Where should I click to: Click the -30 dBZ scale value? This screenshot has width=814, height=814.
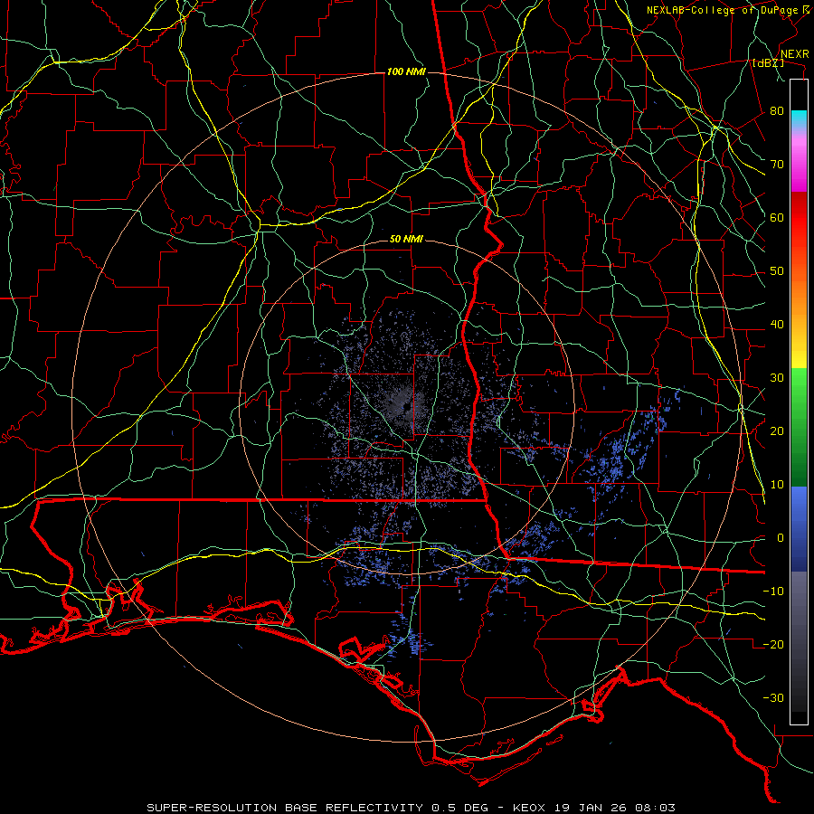773,698
